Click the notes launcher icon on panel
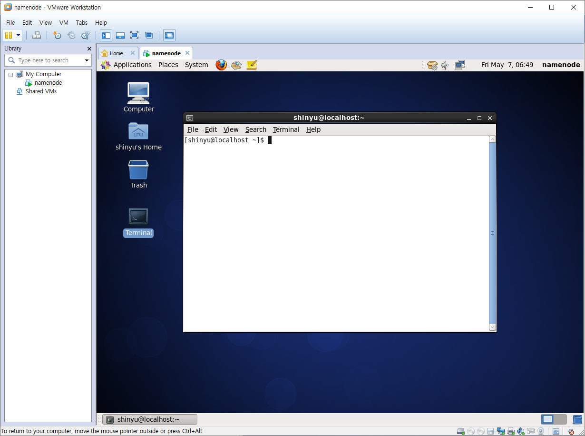Screen dimensions: 585x436 pyautogui.click(x=252, y=65)
